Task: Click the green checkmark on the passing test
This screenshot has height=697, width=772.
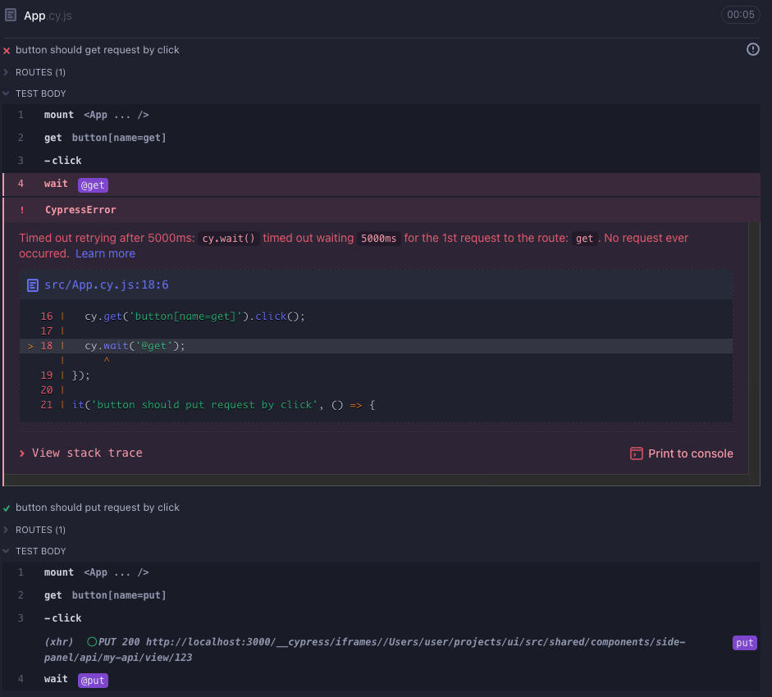Action: (x=7, y=507)
